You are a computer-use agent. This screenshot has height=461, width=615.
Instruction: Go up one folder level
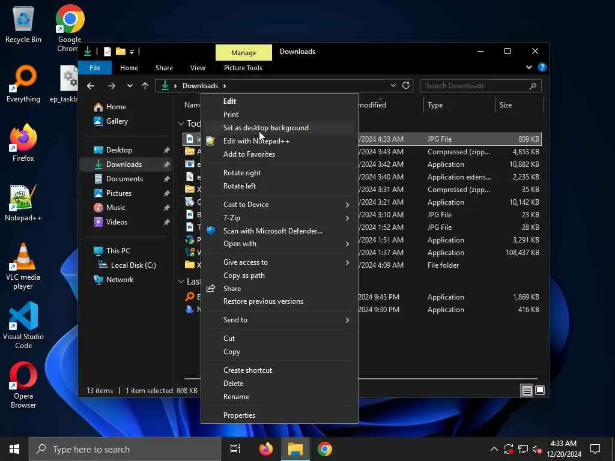[x=145, y=86]
